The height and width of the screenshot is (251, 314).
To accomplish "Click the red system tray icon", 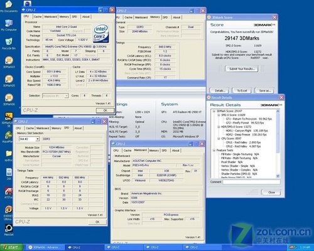I will (x=291, y=247).
